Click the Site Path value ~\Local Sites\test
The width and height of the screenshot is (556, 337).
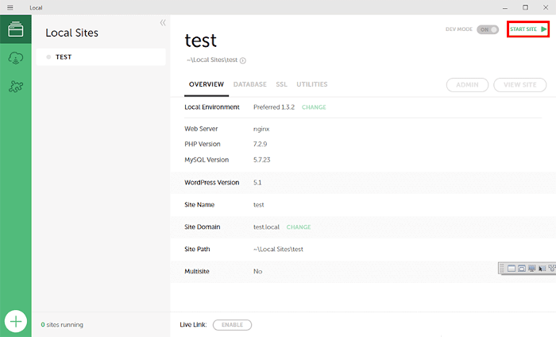278,250
